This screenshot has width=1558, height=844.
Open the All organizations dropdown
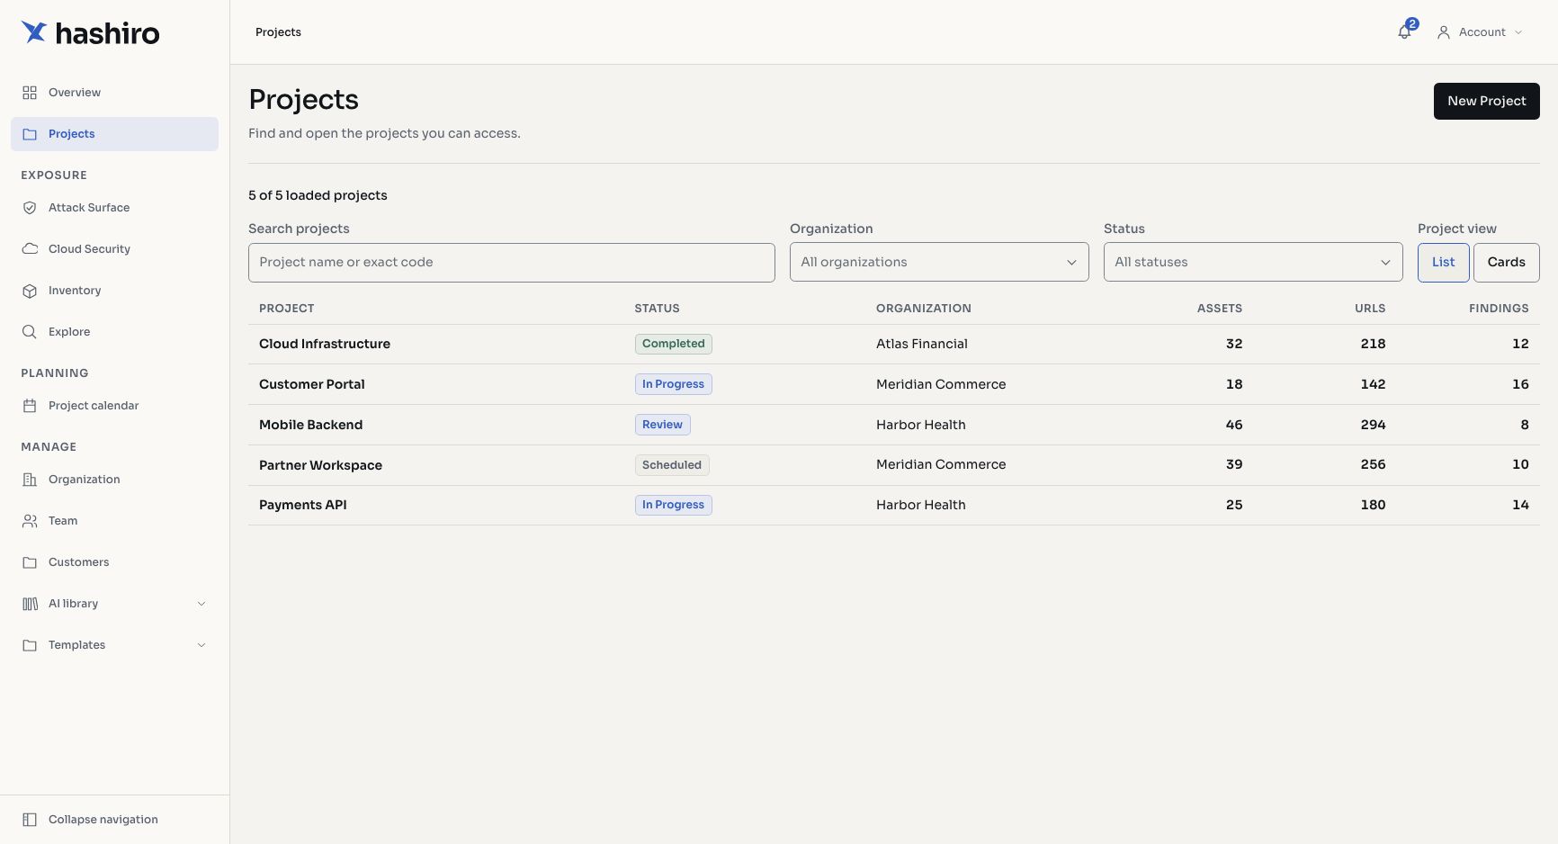[939, 262]
